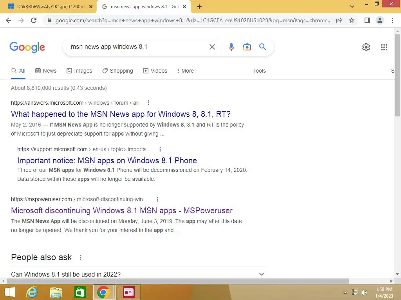Image resolution: width=401 pixels, height=300 pixels.
Task: Open People also ask options menu
Action: click(x=81, y=257)
